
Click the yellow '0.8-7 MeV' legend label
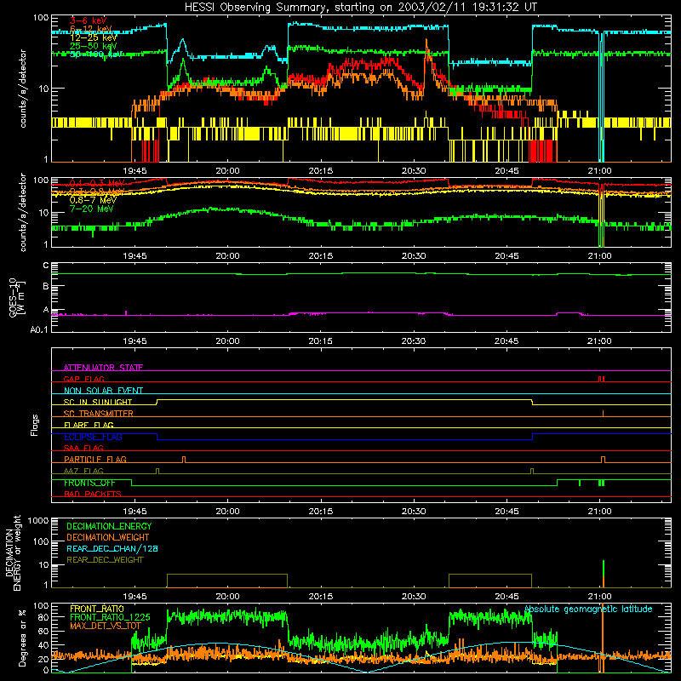(x=93, y=200)
